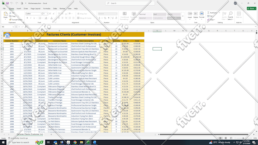
Task: Add a new sheet
Action: coord(51,134)
